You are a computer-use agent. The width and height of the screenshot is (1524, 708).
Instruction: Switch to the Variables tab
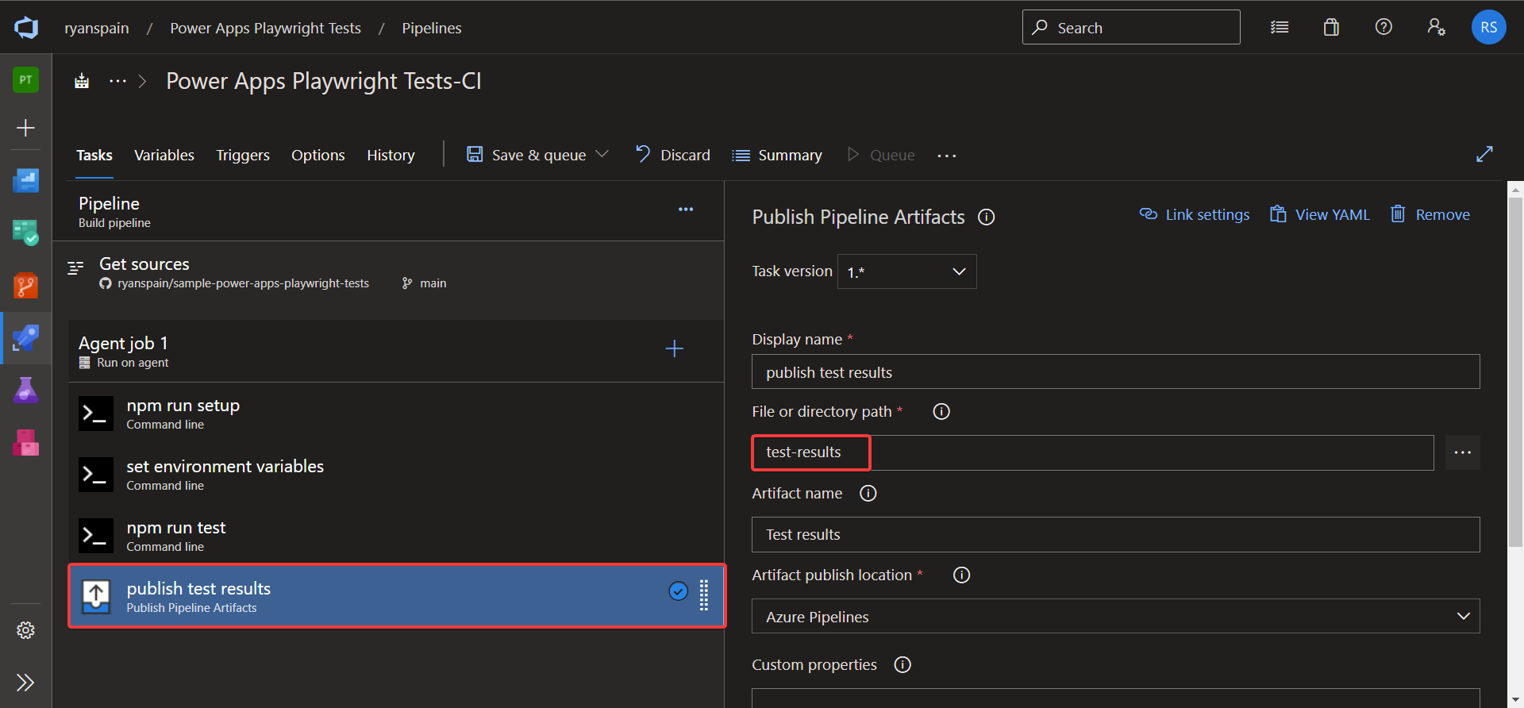tap(164, 155)
